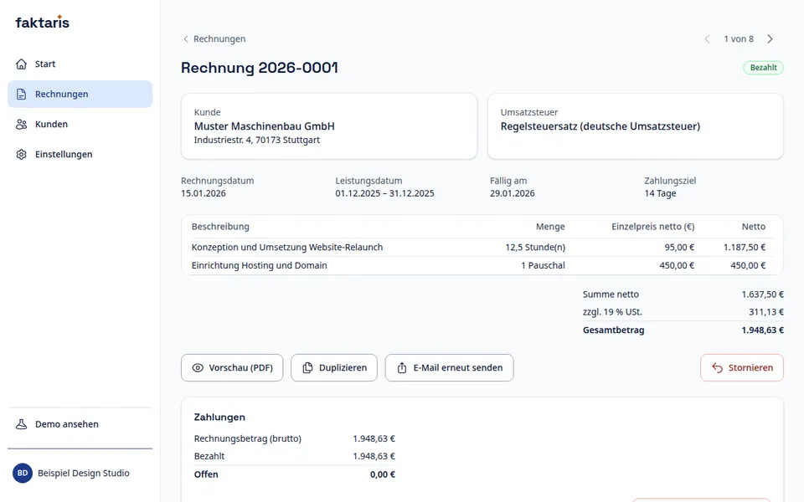Click the Leistungsdatum range 01.12.2025 – 31.12.2025
804x502 pixels.
pyautogui.click(x=384, y=193)
